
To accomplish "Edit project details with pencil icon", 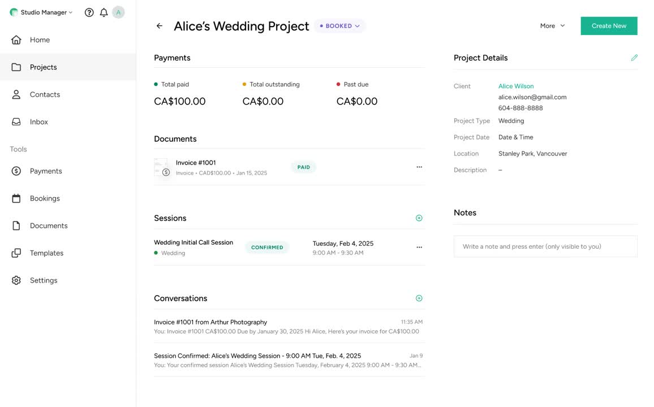I will coord(634,58).
